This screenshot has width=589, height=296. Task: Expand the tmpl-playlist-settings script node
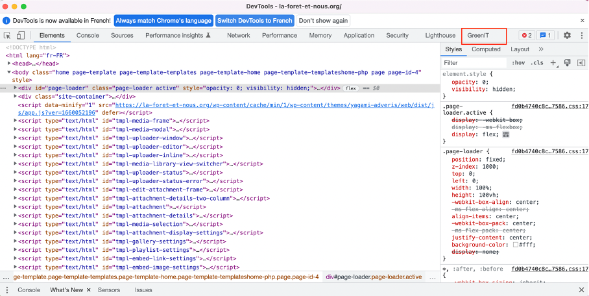pyautogui.click(x=16, y=250)
